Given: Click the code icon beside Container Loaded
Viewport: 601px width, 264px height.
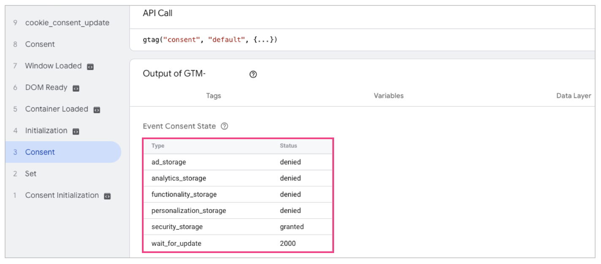Looking at the screenshot, I should pos(97,110).
